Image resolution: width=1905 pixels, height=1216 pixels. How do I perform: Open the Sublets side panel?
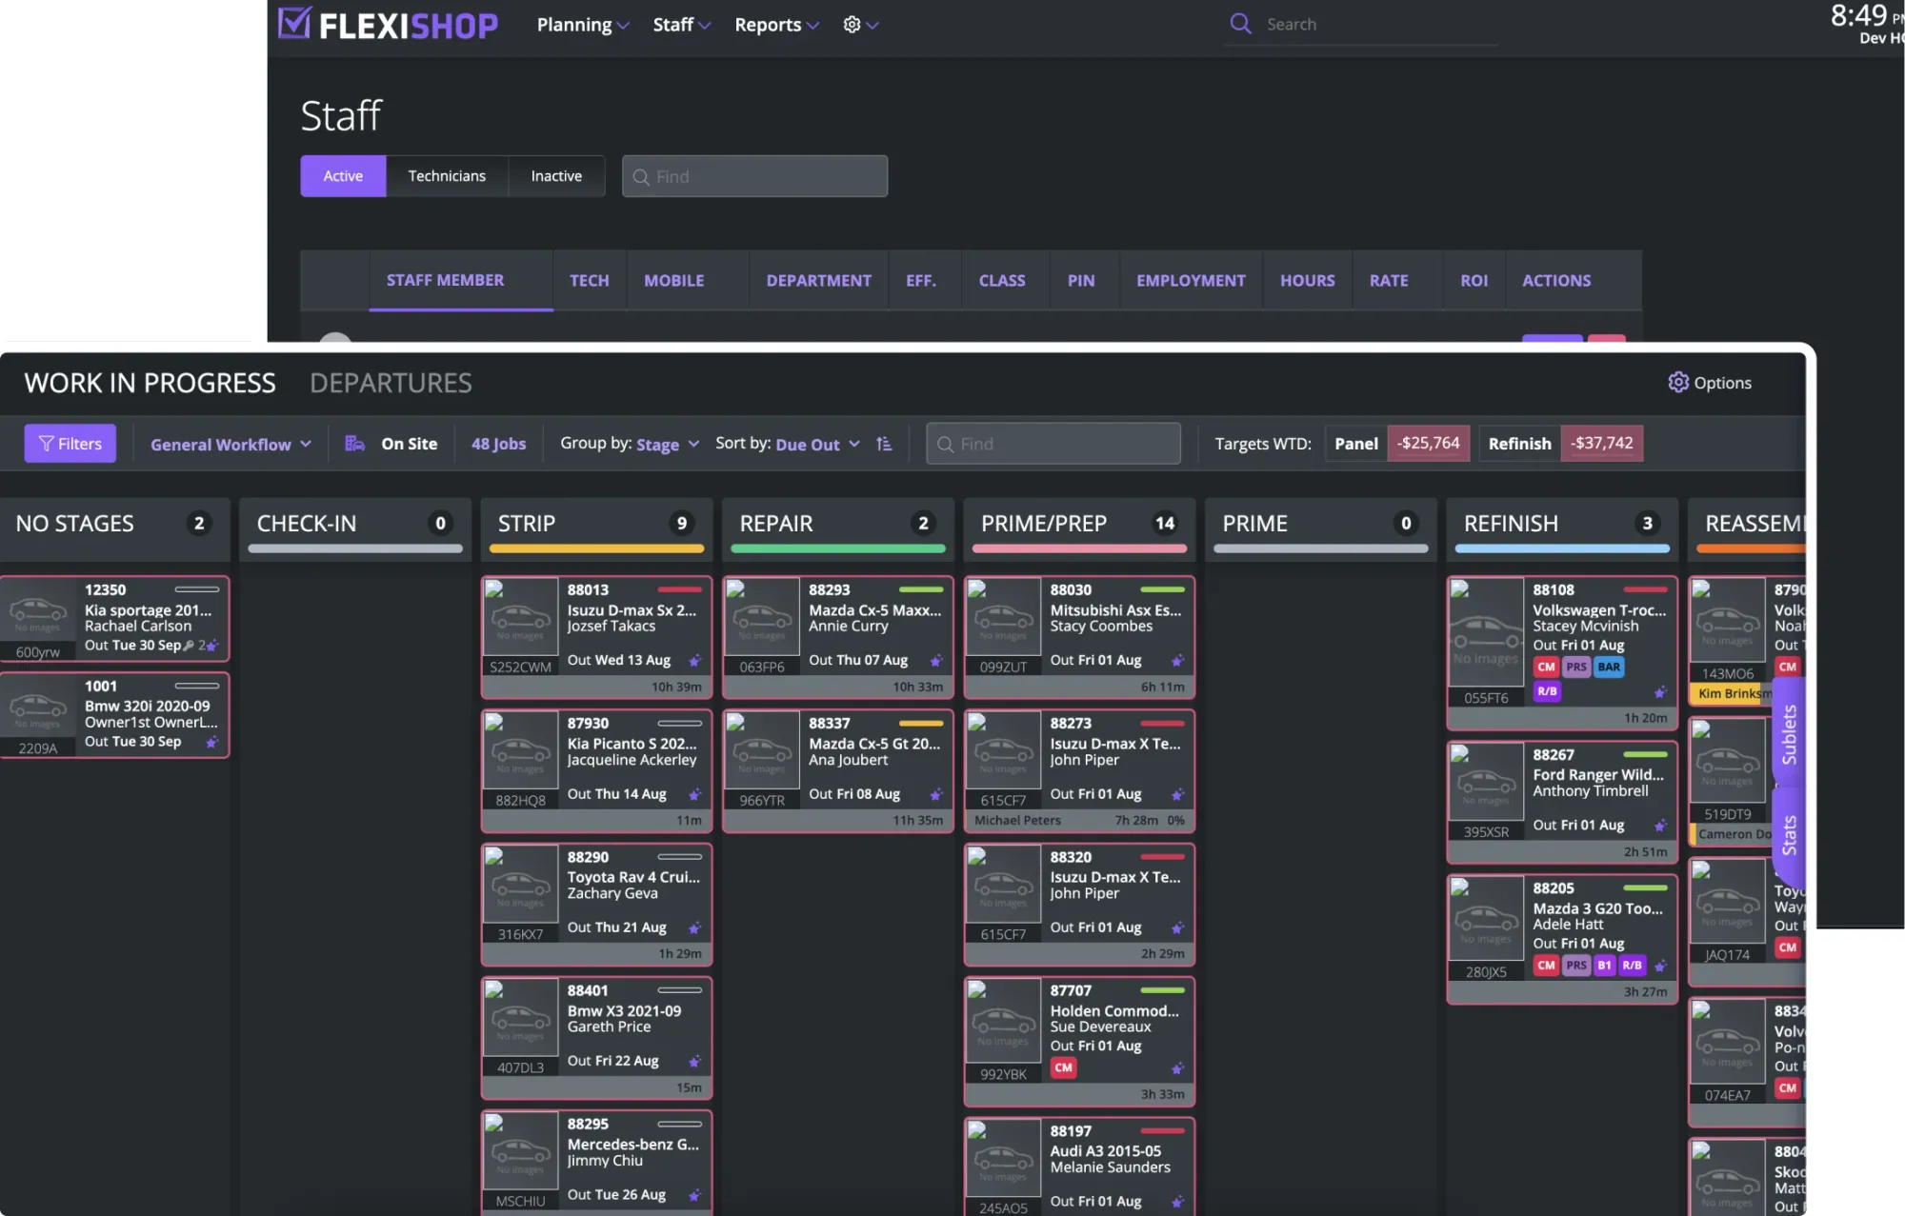(x=1789, y=734)
